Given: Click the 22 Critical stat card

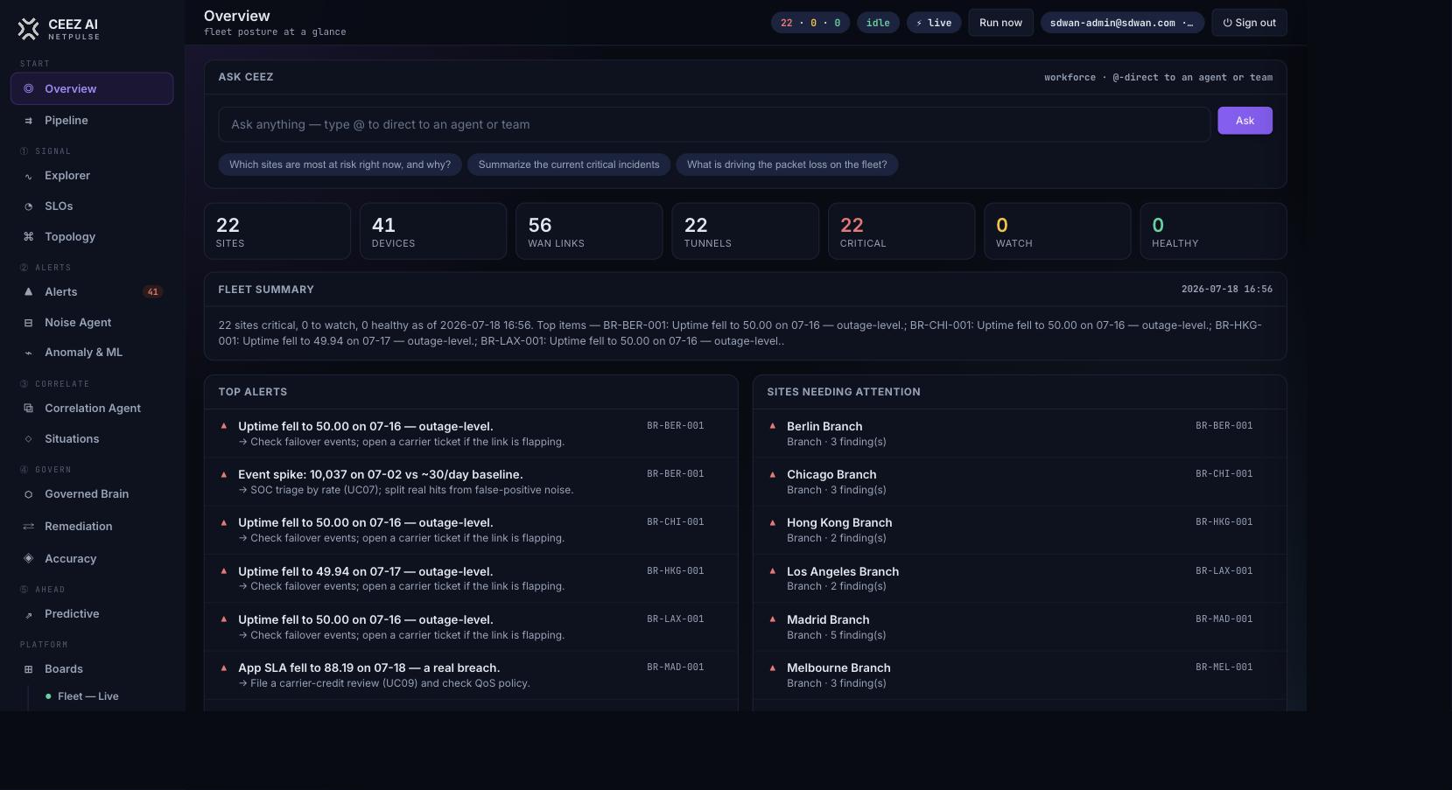Looking at the screenshot, I should (x=901, y=231).
